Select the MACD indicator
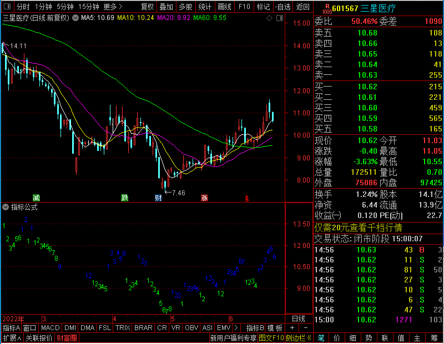444x344 pixels. point(50,328)
